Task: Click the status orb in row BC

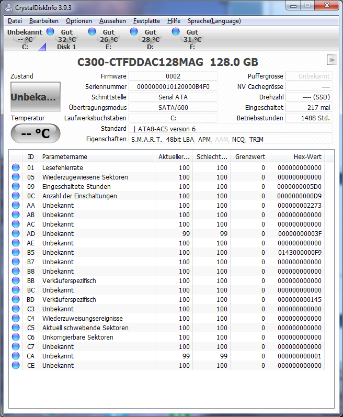Action: [16, 290]
